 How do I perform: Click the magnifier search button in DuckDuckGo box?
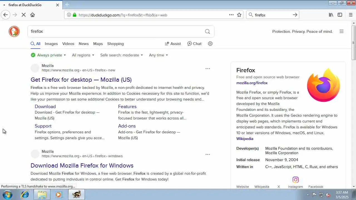tap(207, 31)
